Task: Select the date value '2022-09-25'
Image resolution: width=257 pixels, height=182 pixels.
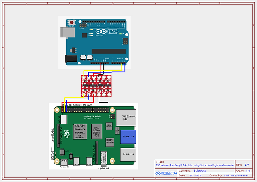Action: coord(196,176)
